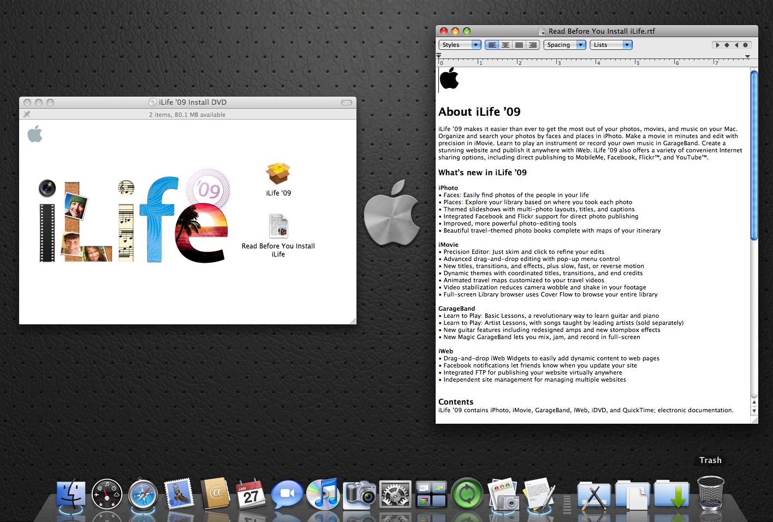Open Spaces from the Dock
This screenshot has width=773, height=522.
[431, 495]
